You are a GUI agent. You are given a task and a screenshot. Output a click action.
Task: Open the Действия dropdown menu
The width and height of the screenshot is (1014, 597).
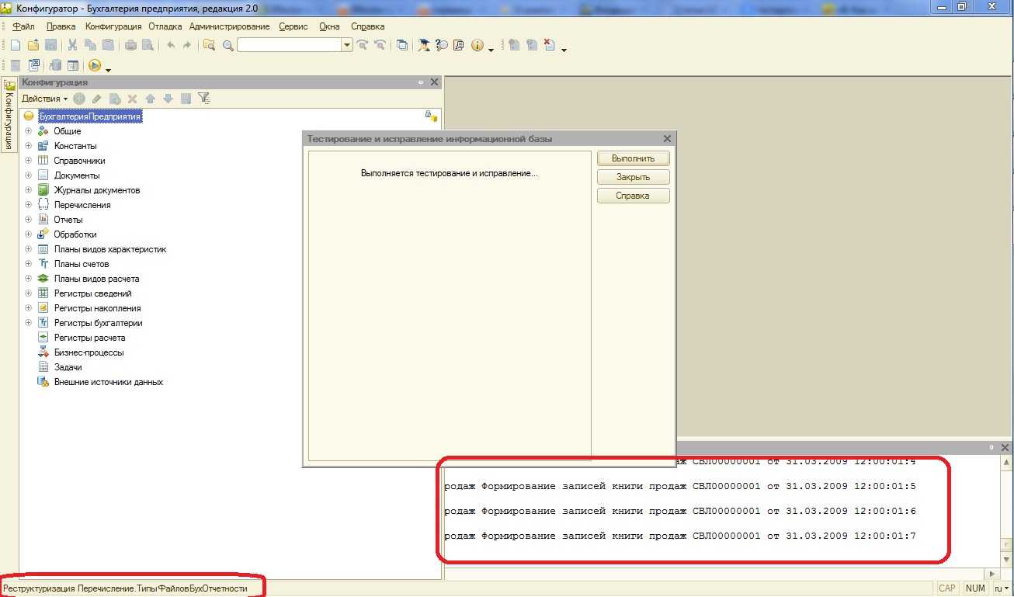coord(44,99)
